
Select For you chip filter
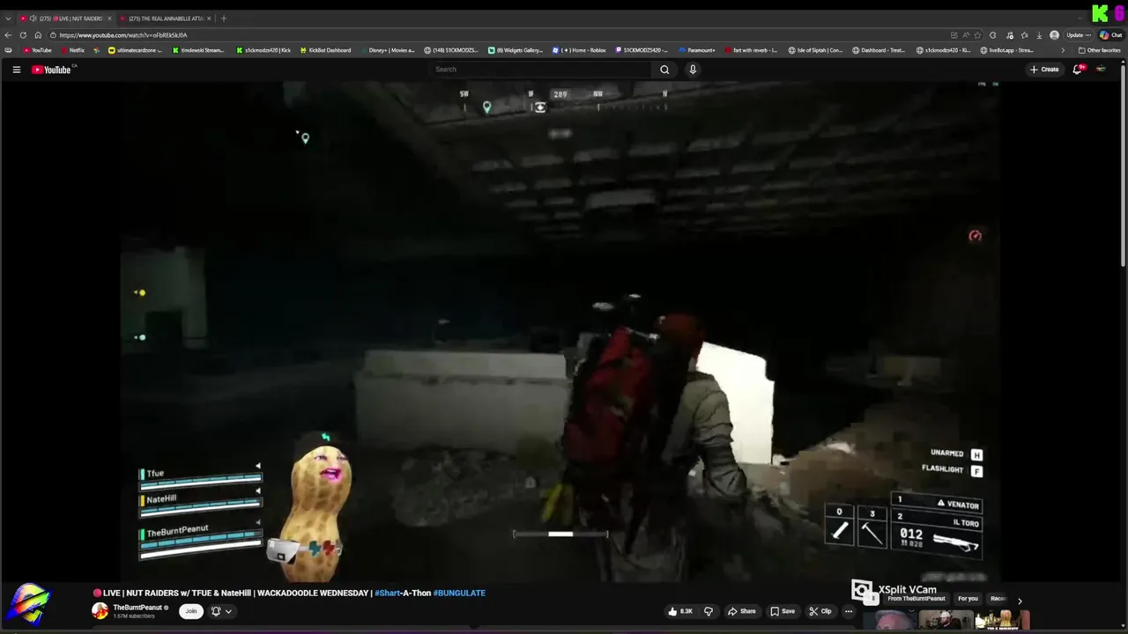pyautogui.click(x=968, y=599)
